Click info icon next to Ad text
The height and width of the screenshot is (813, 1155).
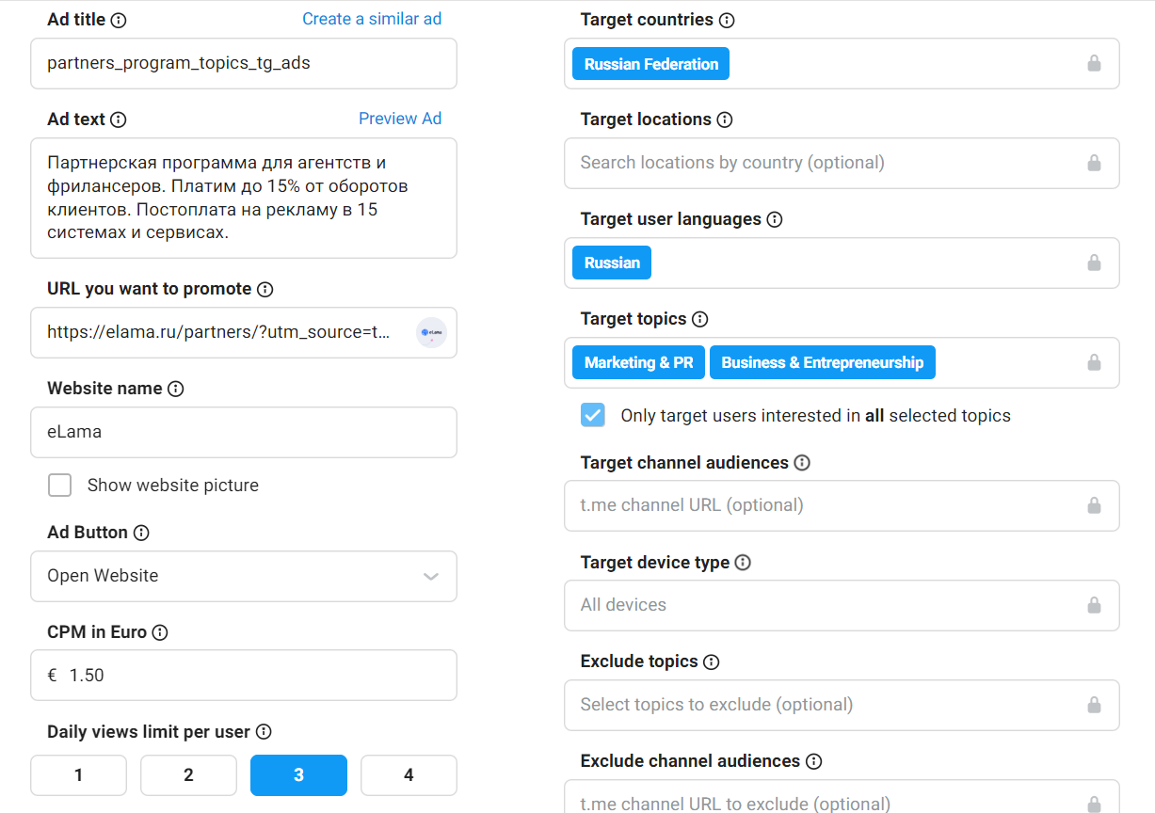pos(118,120)
